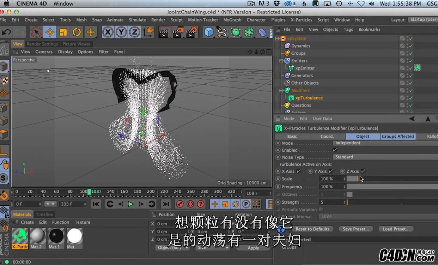This screenshot has height=265, width=438.
Task: Click Play Forwards in timeline
Action: pyautogui.click(x=130, y=204)
